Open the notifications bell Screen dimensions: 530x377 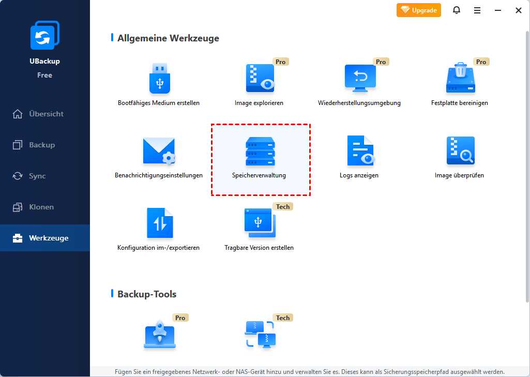click(x=457, y=10)
